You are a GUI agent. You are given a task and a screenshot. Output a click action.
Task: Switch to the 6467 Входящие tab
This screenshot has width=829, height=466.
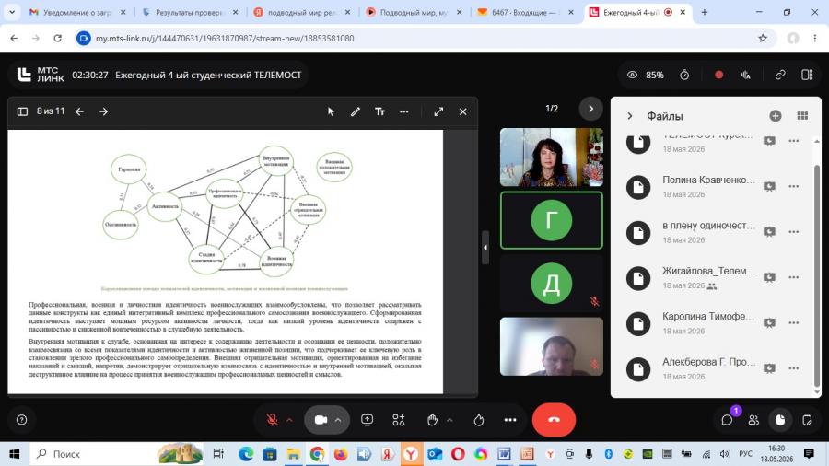526,12
